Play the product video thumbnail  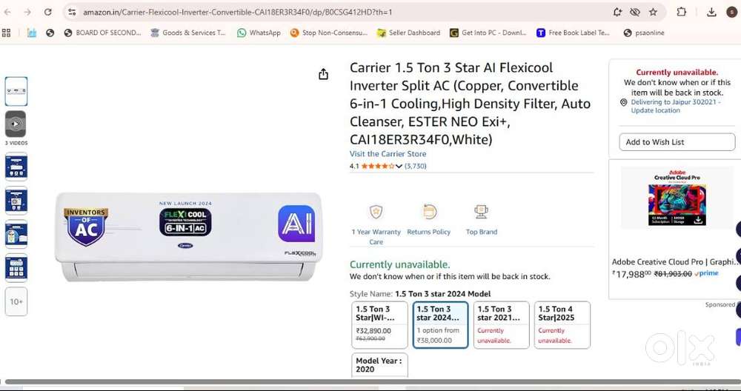(x=16, y=124)
